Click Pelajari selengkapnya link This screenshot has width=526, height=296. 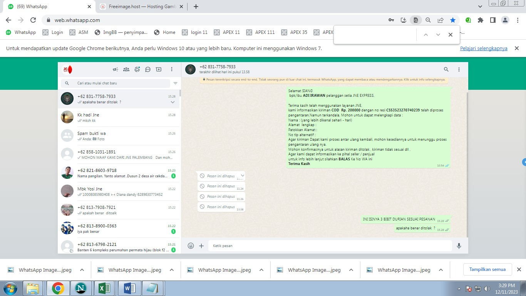point(484,49)
